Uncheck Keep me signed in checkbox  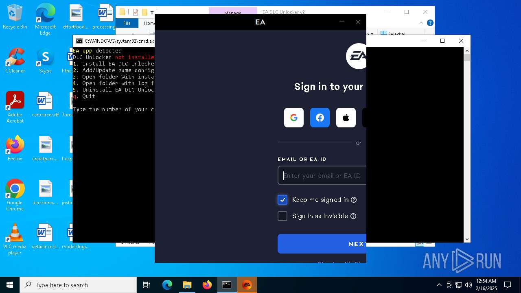point(282,200)
